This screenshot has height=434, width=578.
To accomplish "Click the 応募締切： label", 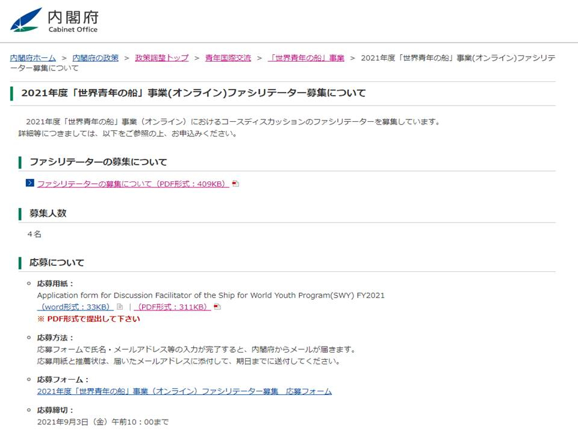I will [x=55, y=410].
